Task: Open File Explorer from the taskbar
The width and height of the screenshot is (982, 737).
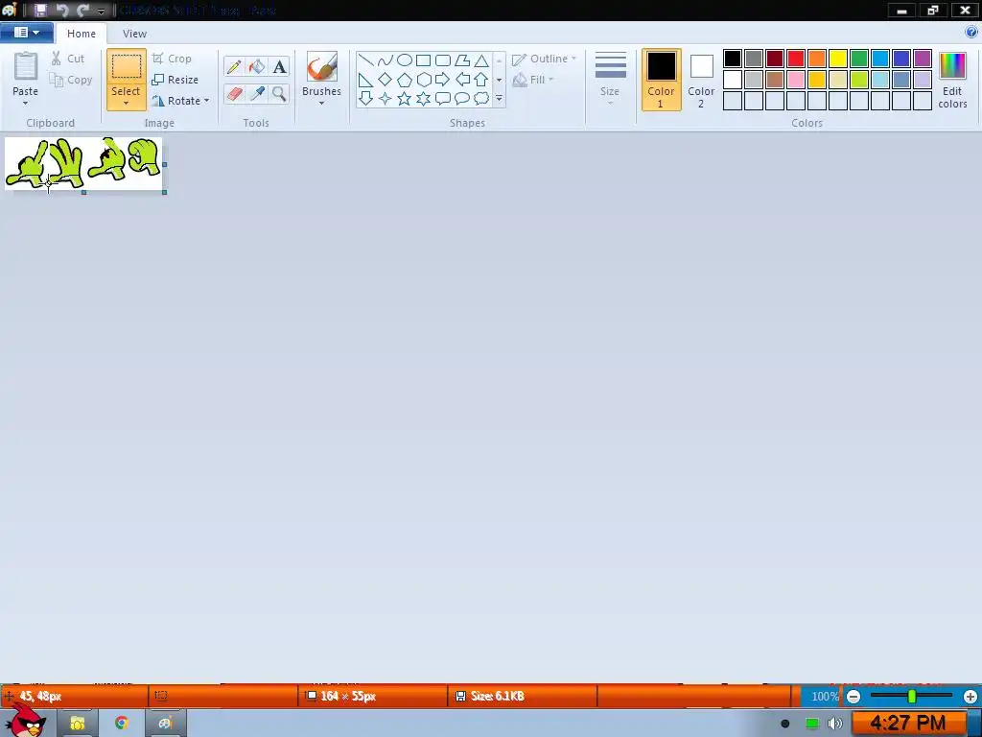Action: coord(78,723)
